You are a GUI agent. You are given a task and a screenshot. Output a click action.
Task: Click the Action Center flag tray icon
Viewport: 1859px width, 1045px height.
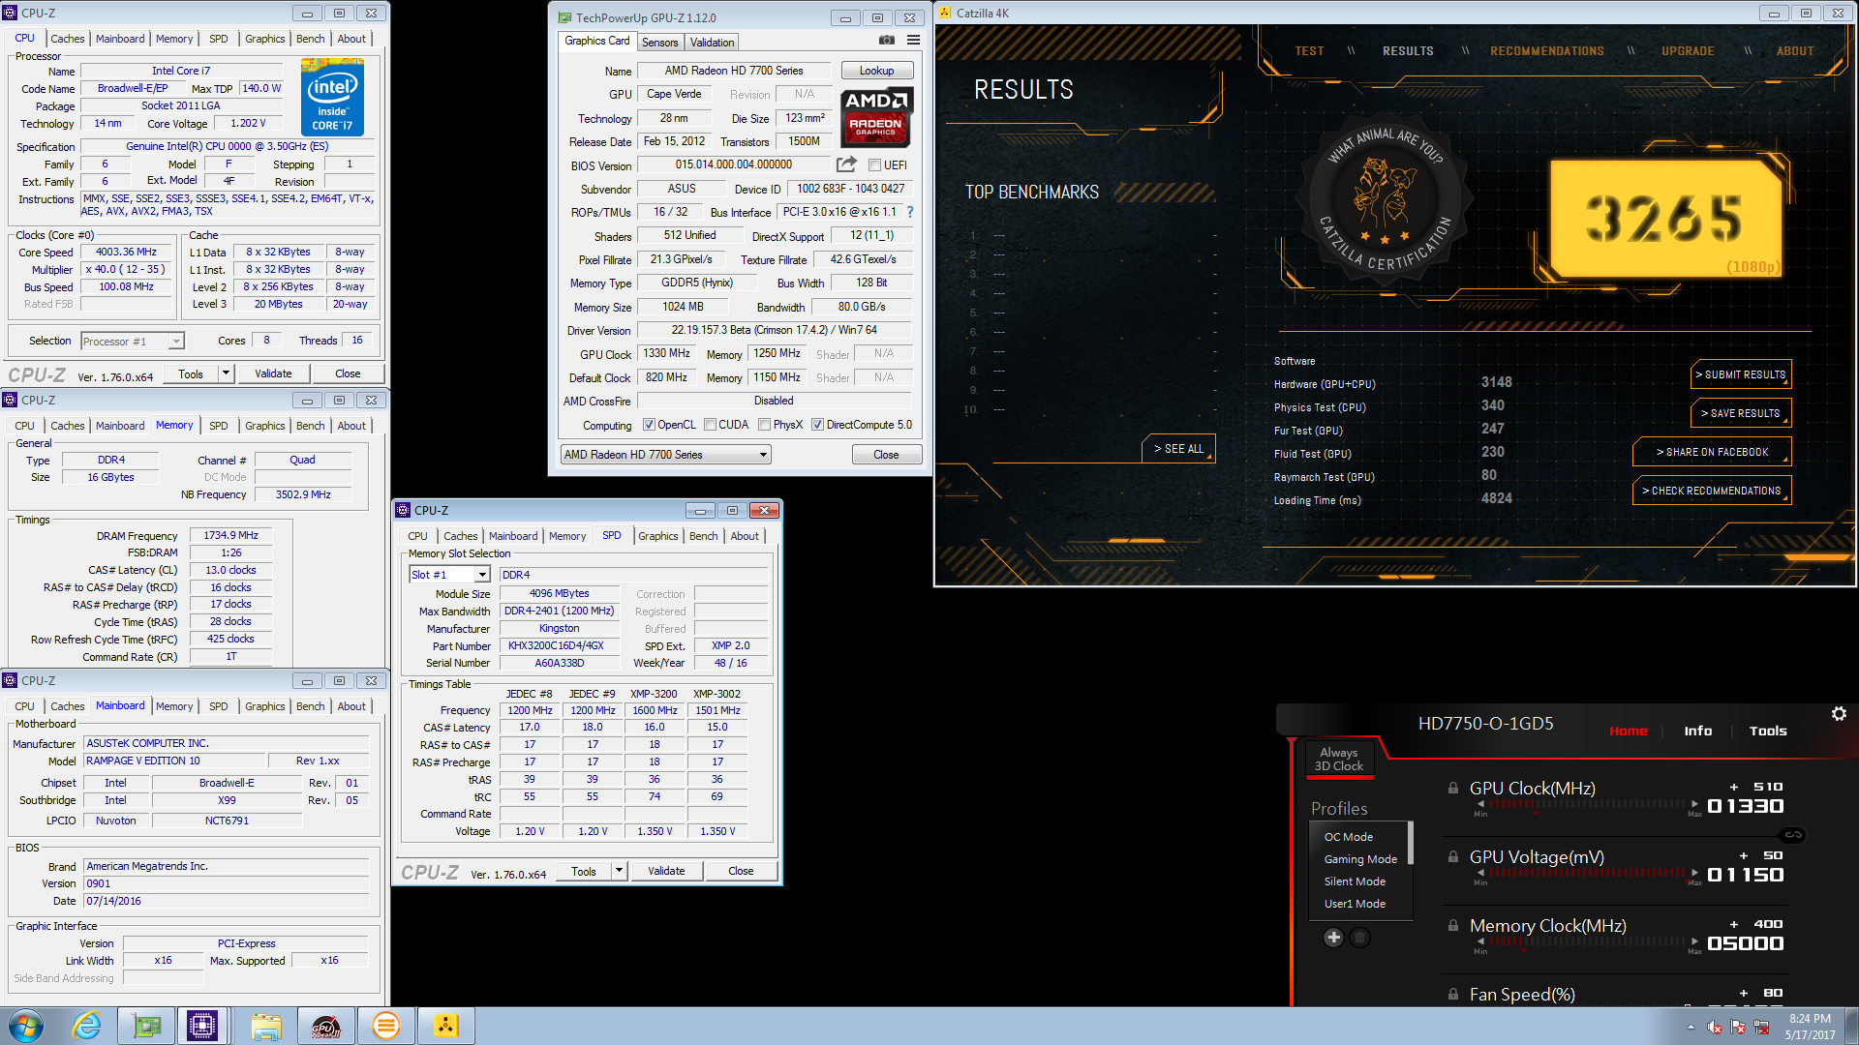point(1738,1027)
